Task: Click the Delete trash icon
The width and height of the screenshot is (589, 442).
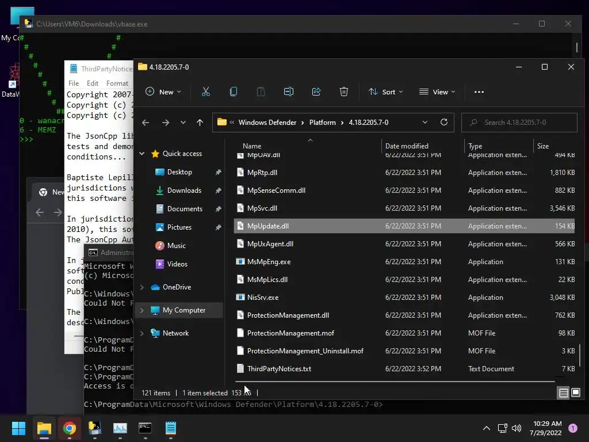Action: pyautogui.click(x=344, y=92)
